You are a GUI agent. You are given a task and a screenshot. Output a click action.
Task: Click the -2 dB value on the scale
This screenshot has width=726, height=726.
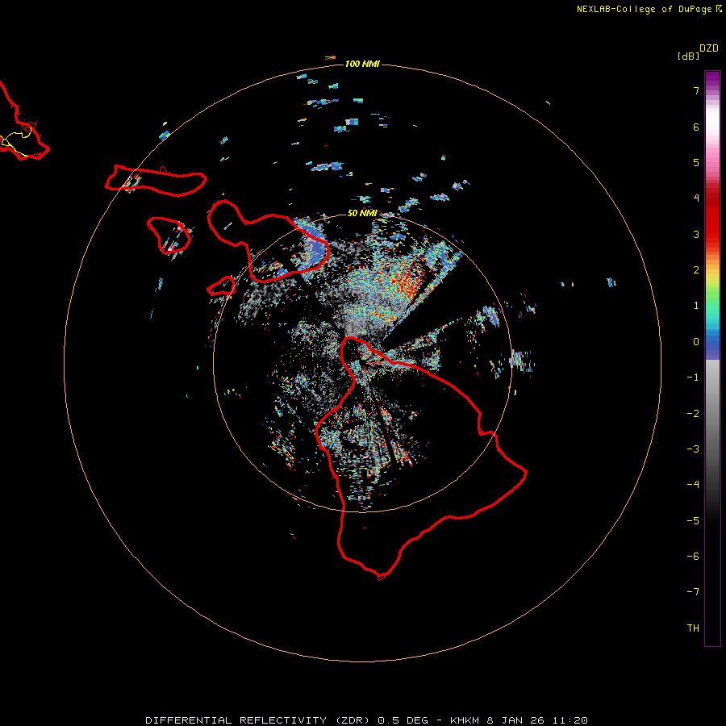tap(693, 414)
